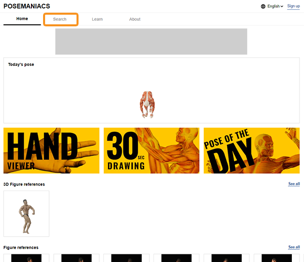Launch the 30 Sec Drawing banner
Screen dimensions: 304x262
pyautogui.click(x=151, y=151)
